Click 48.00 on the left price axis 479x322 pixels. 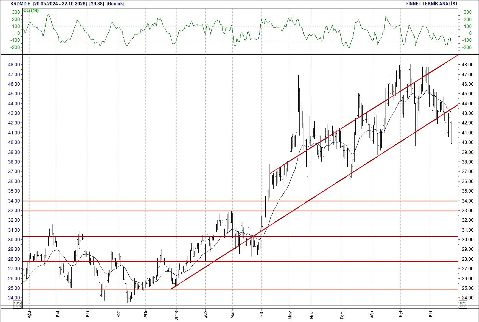pos(14,65)
